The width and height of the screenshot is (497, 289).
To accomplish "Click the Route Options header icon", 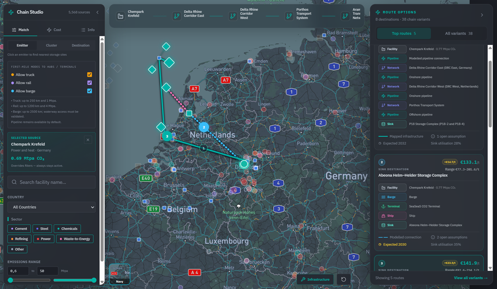I will pyautogui.click(x=379, y=12).
